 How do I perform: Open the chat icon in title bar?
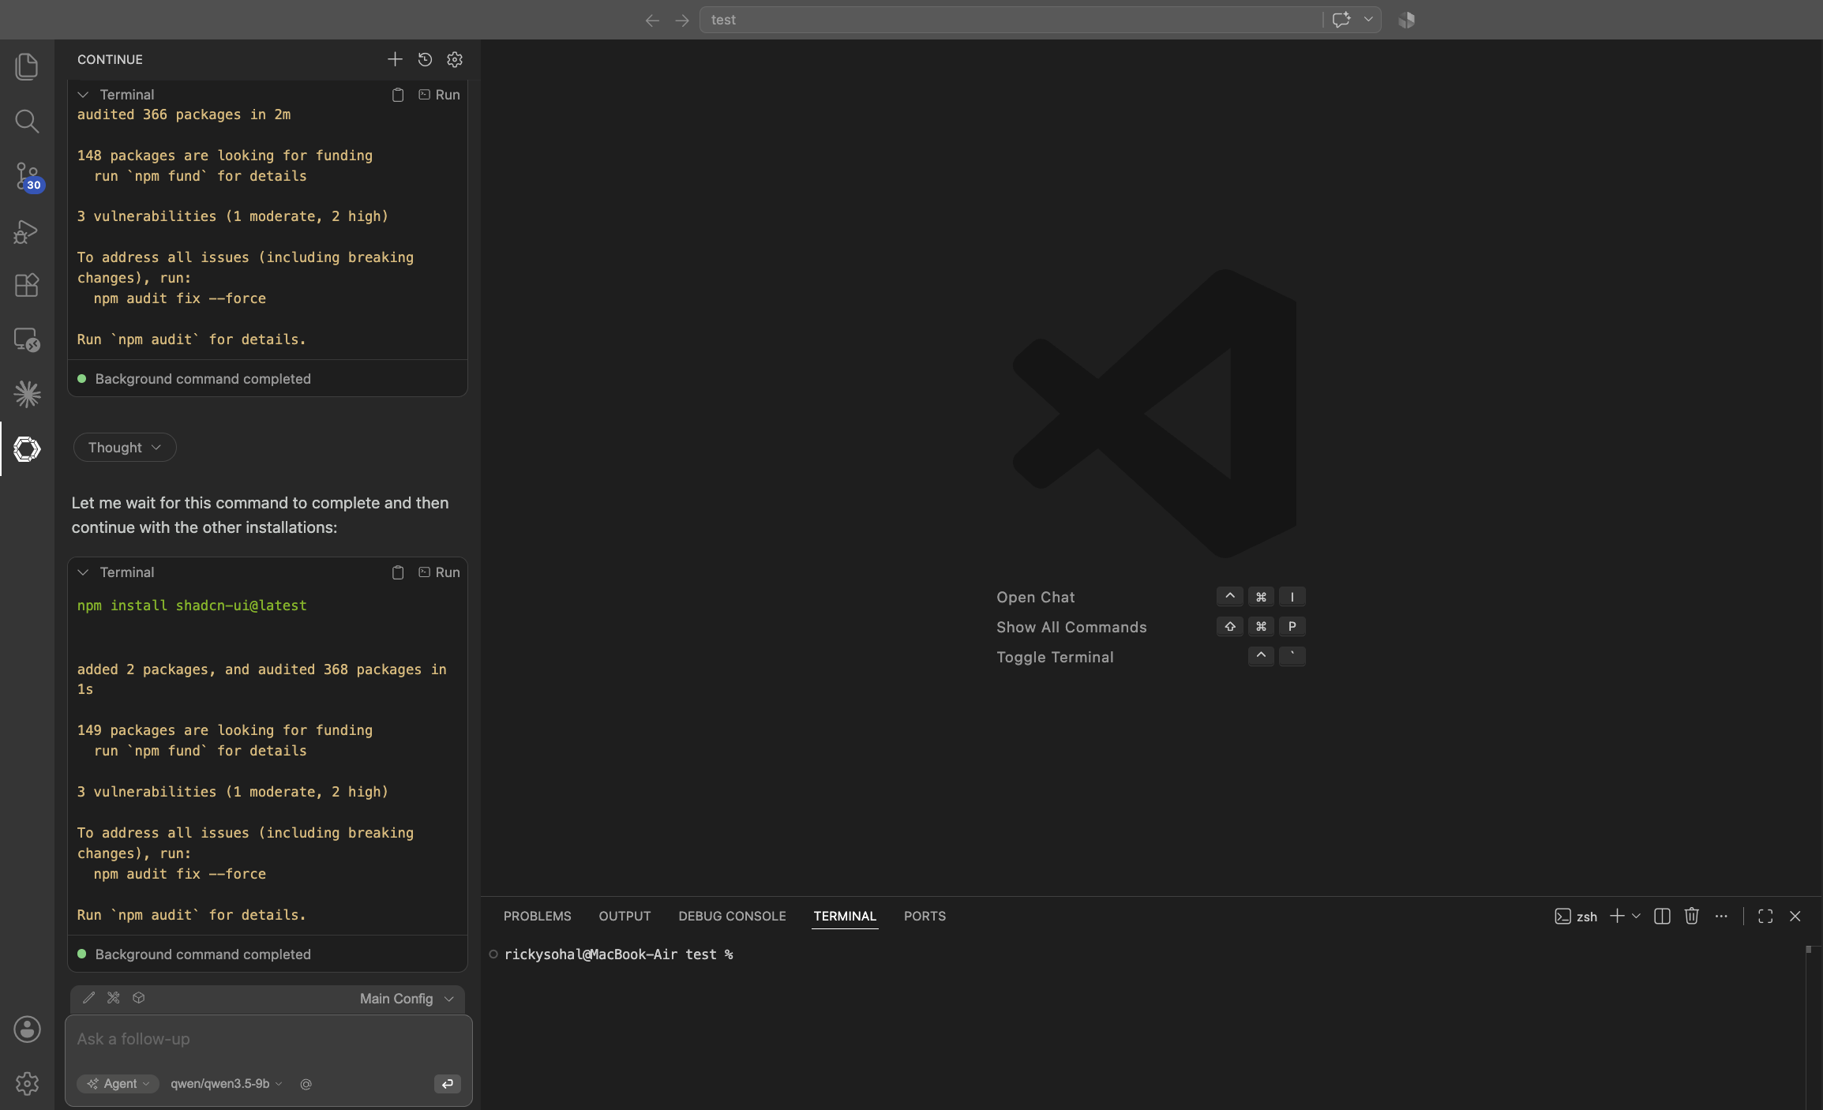coord(1341,20)
